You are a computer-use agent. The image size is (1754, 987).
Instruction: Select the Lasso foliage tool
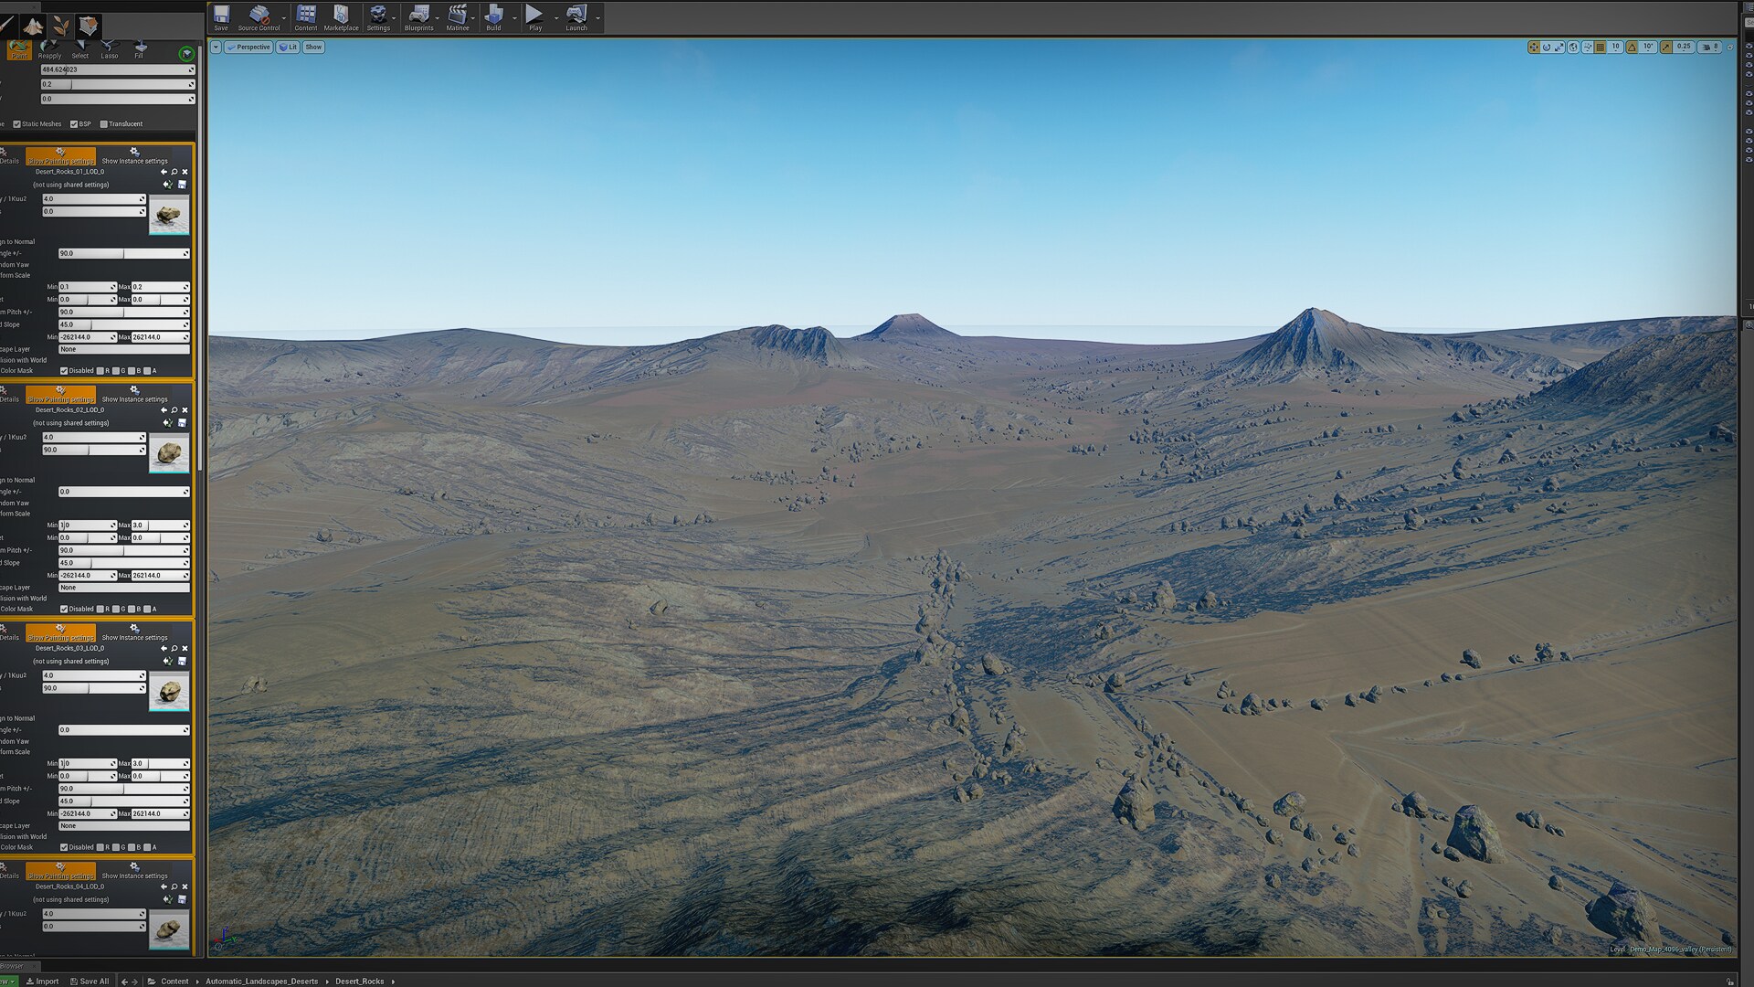point(110,48)
